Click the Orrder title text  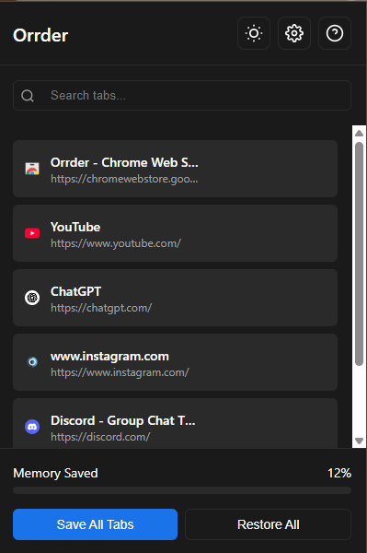click(40, 35)
